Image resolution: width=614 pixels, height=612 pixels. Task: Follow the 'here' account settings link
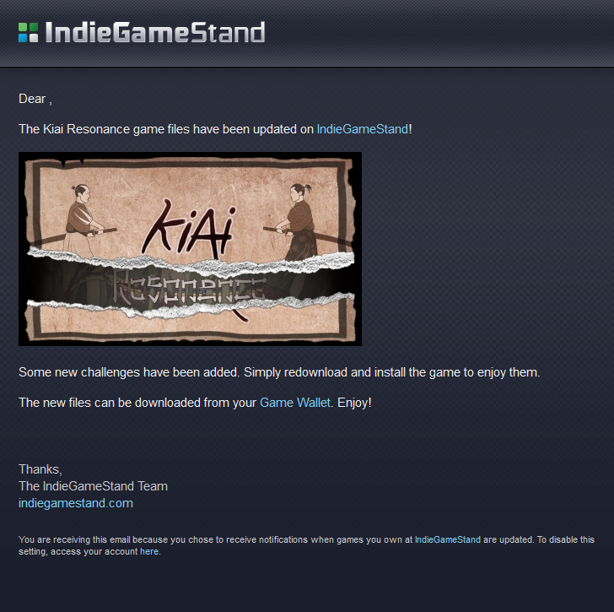click(x=149, y=551)
